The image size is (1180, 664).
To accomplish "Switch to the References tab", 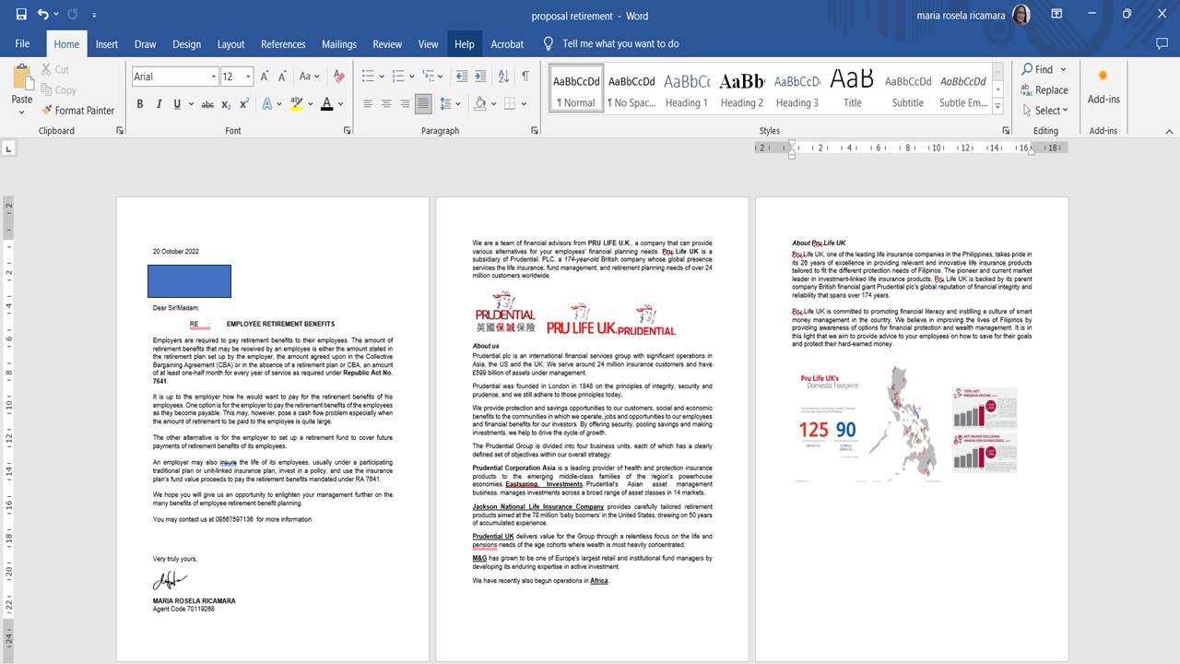I will [283, 43].
